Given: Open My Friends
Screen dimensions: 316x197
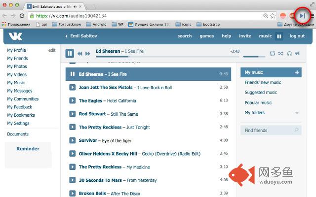Looking at the screenshot, I should point(17,59).
